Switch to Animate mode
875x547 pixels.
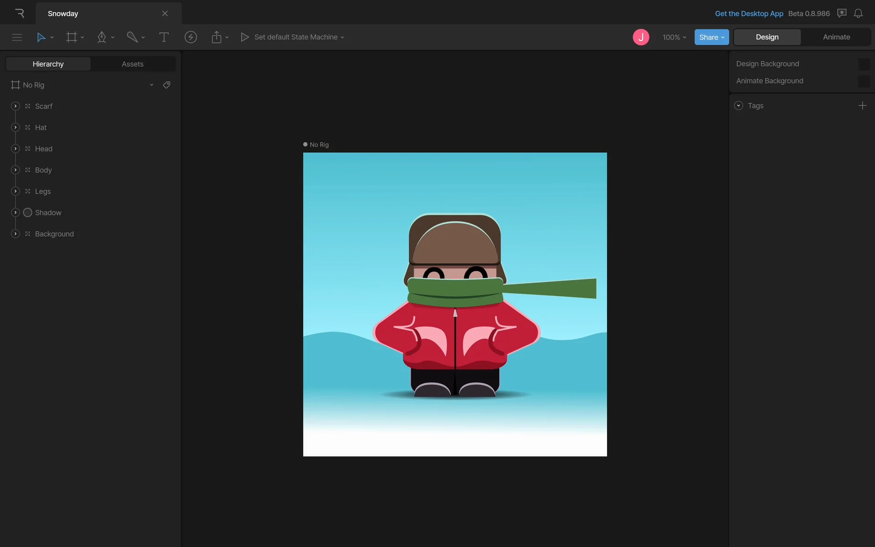pos(836,37)
